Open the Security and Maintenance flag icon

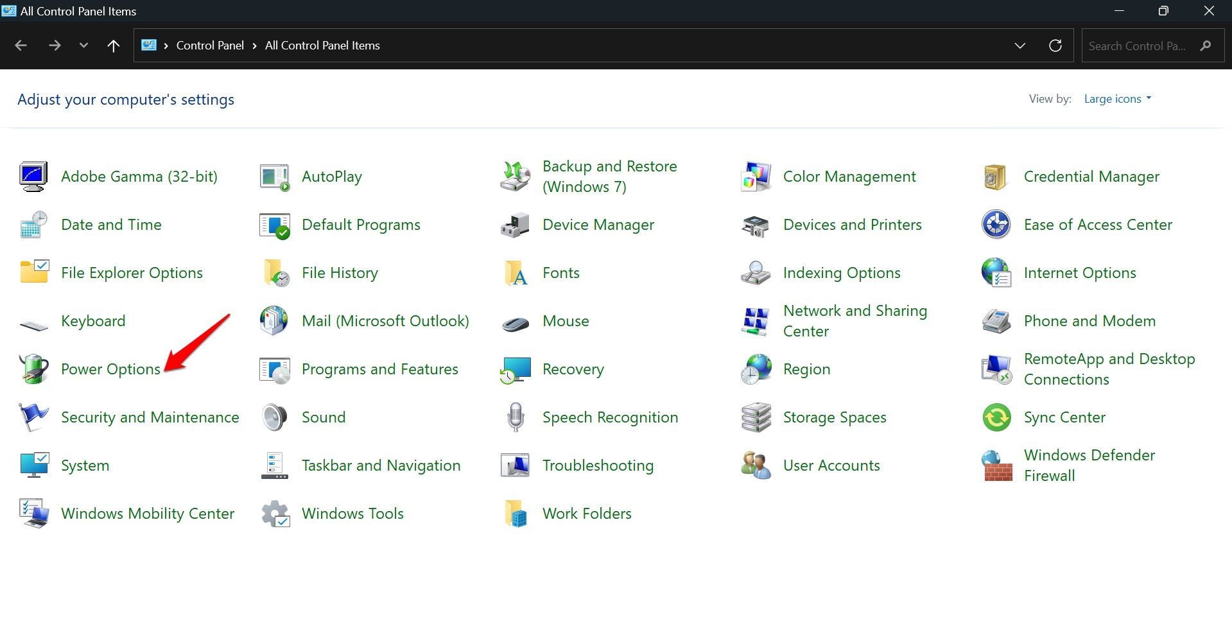(33, 417)
